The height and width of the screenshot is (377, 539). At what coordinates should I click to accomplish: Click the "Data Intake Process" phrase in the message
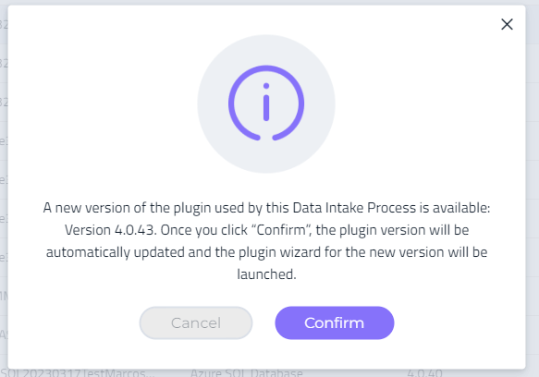coord(354,208)
